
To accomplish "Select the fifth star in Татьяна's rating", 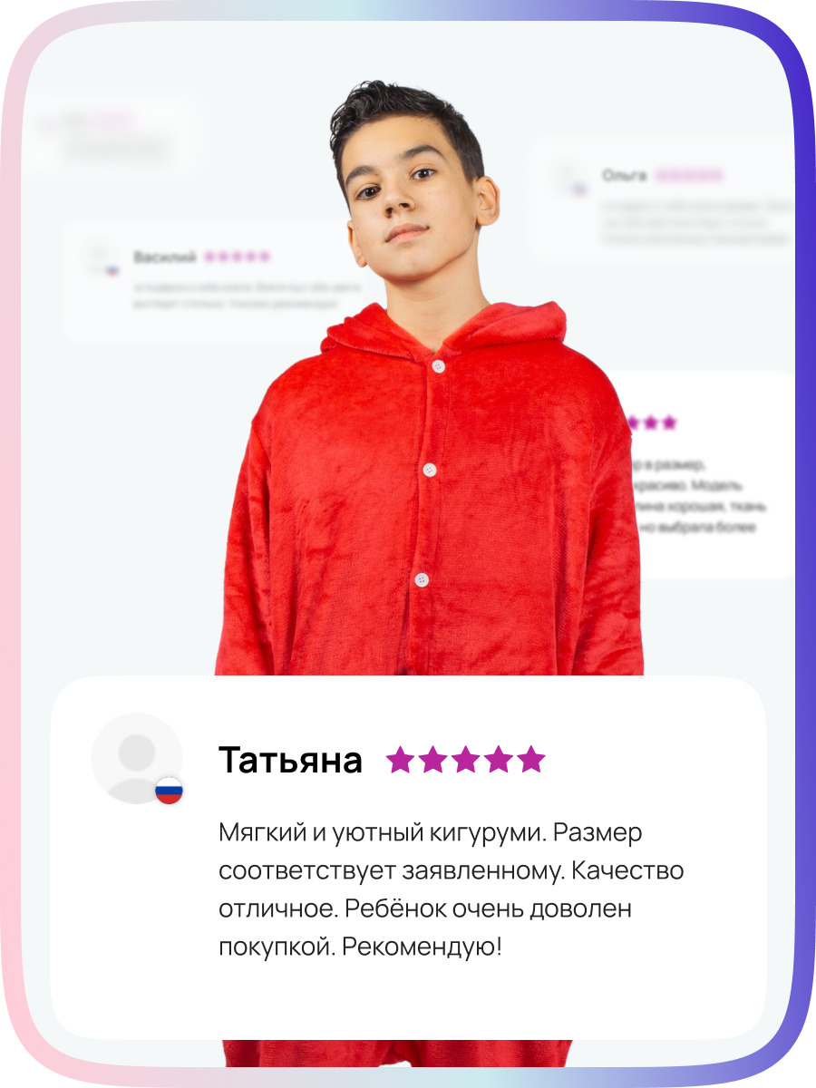I will click(530, 760).
